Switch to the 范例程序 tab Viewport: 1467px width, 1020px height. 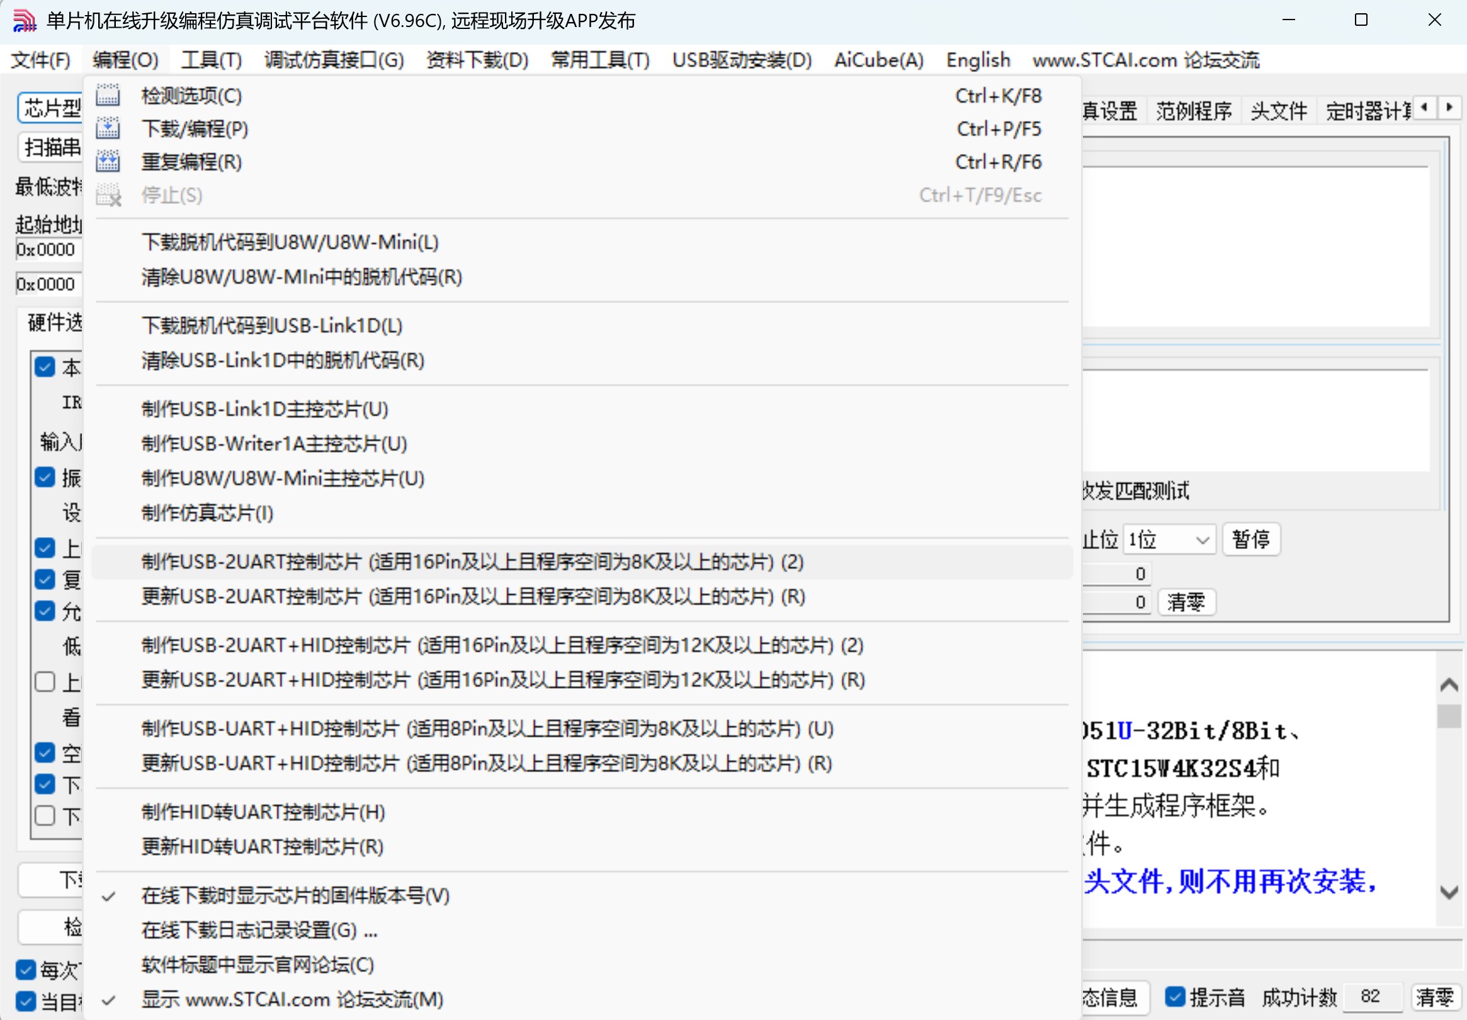[1193, 111]
